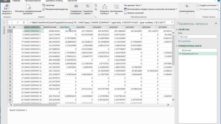Collapse the СВОЙСТВА section
The width and height of the screenshot is (221, 124).
pyautogui.click(x=176, y=30)
